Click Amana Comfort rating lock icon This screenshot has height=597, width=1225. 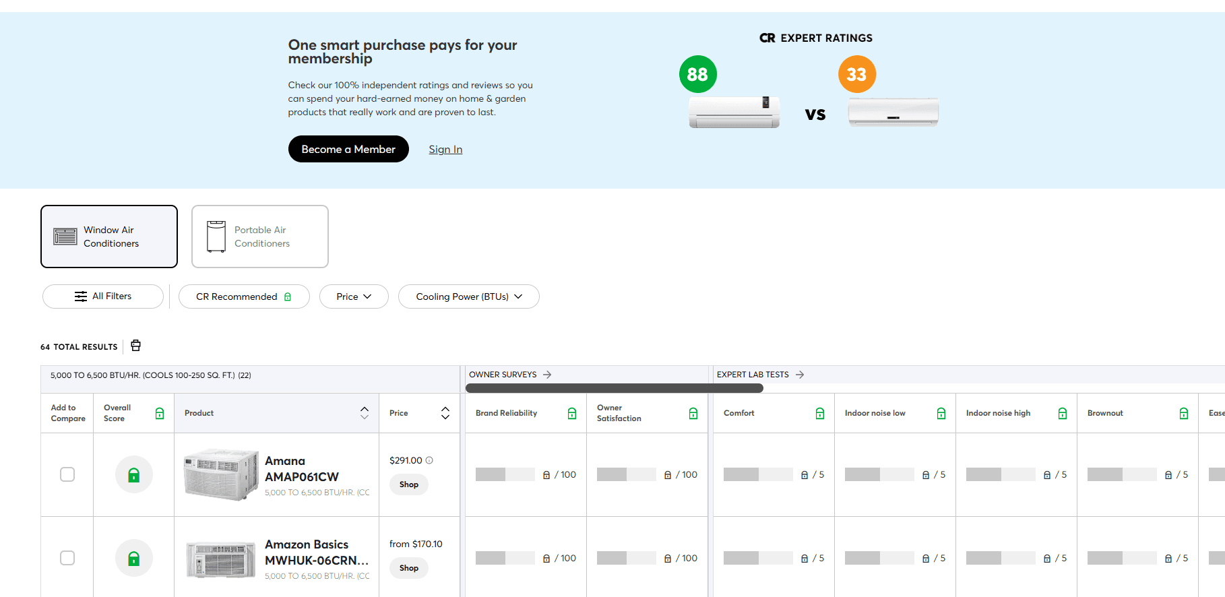tap(805, 475)
